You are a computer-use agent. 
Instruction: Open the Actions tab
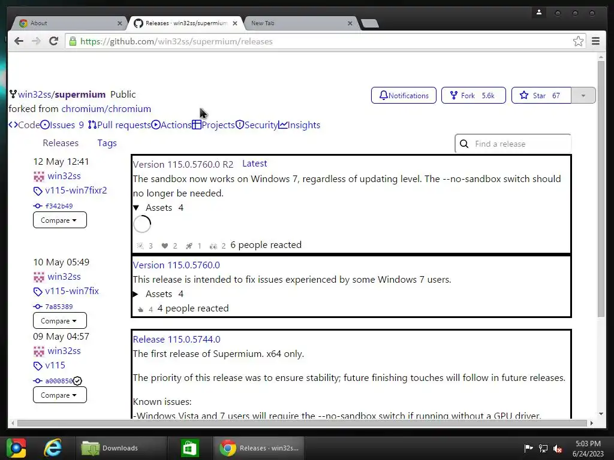click(x=171, y=125)
